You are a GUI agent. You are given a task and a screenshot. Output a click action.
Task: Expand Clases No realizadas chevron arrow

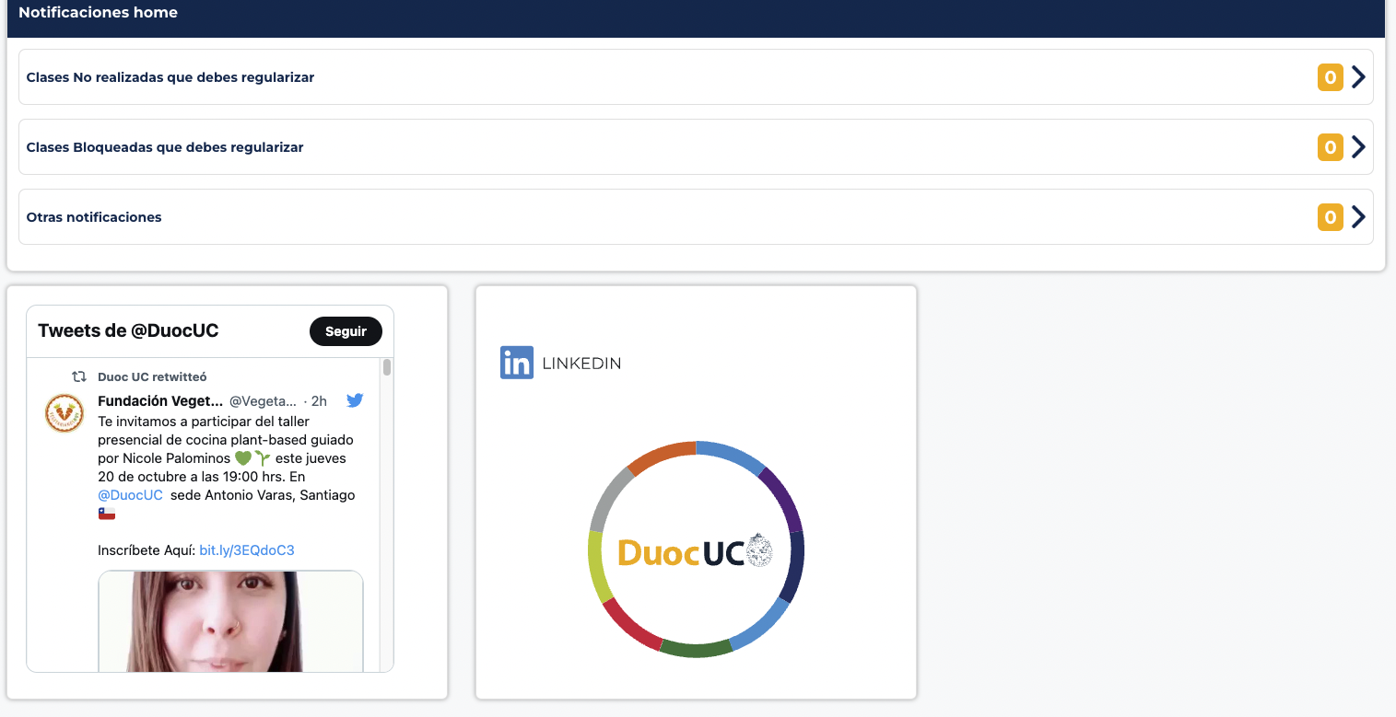[1357, 77]
